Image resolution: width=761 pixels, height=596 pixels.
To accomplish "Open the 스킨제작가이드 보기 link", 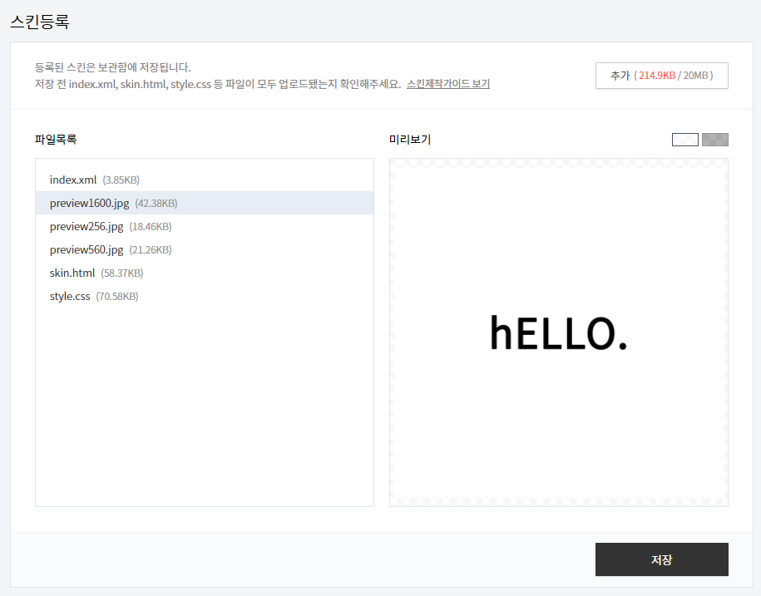I will pyautogui.click(x=448, y=84).
